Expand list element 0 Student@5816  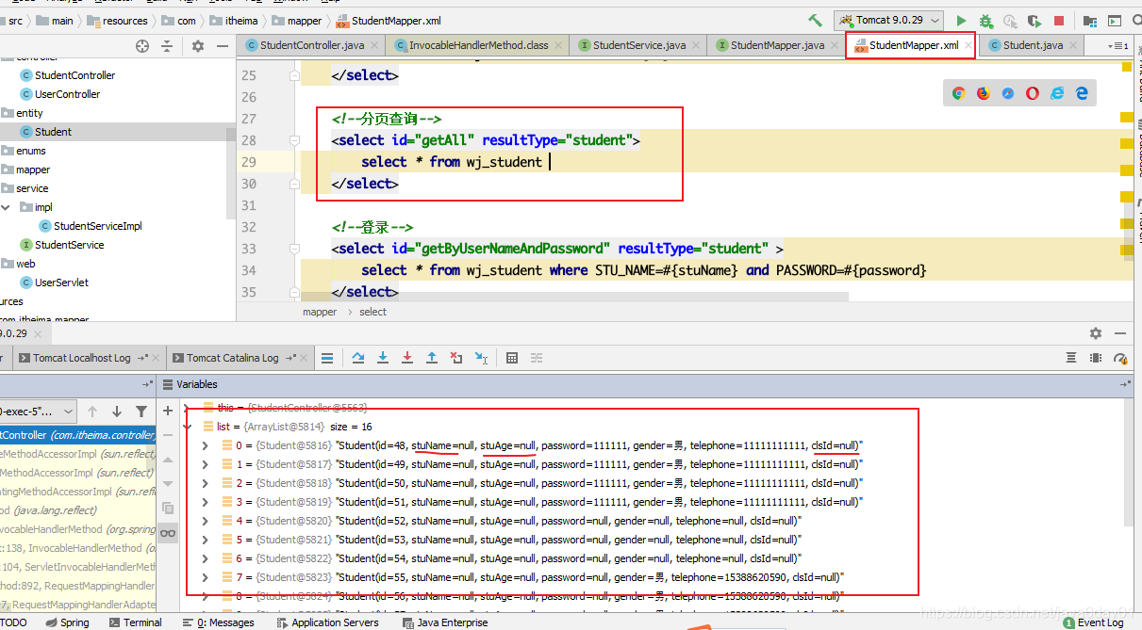click(x=206, y=445)
